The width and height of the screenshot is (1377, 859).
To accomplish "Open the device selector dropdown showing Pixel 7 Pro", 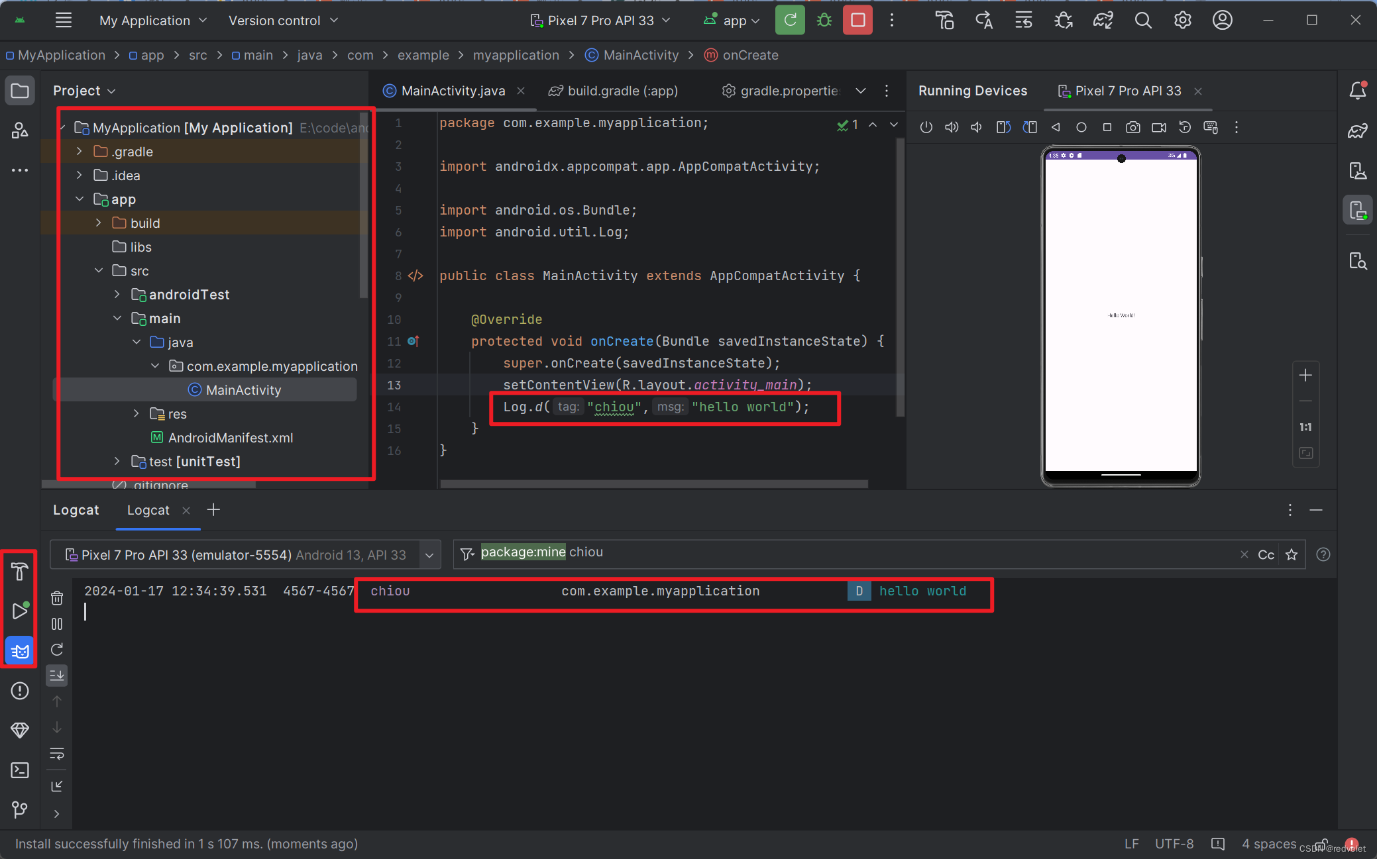I will [600, 20].
